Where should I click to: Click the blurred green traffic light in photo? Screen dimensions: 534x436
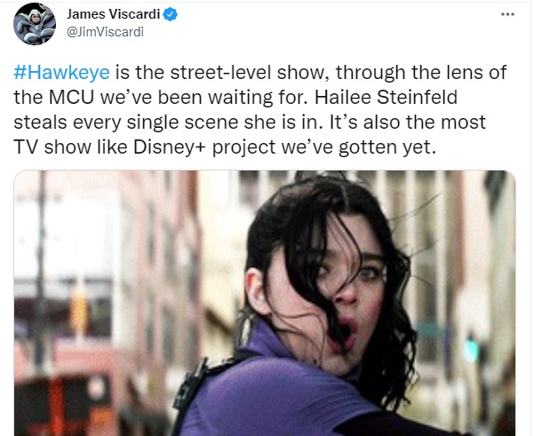[472, 350]
